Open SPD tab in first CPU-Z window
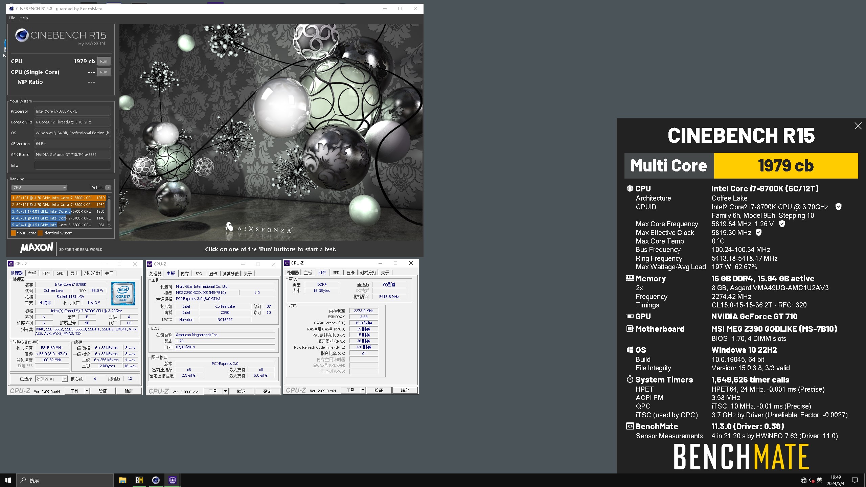This screenshot has width=866, height=487. (x=60, y=273)
